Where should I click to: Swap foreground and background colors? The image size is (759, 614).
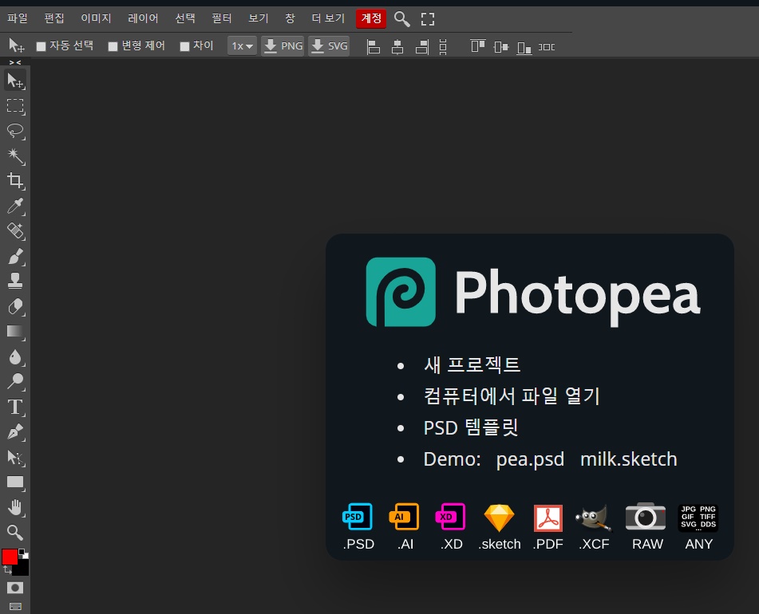pos(6,570)
